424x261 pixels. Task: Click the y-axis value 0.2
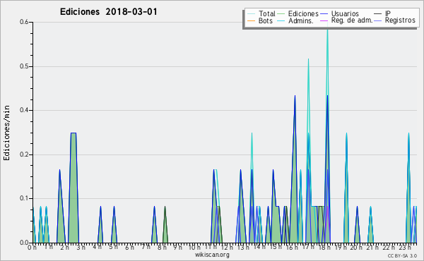coord(24,154)
